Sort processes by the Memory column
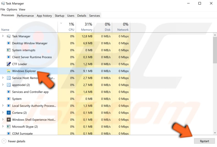Image resolution: width=217 pixels, height=147 pixels. [x=85, y=27]
